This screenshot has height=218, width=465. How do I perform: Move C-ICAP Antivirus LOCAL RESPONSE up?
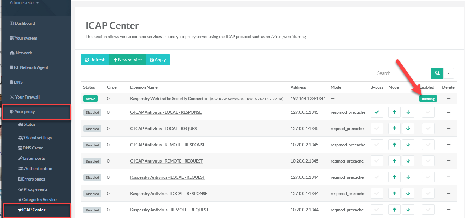click(394, 112)
